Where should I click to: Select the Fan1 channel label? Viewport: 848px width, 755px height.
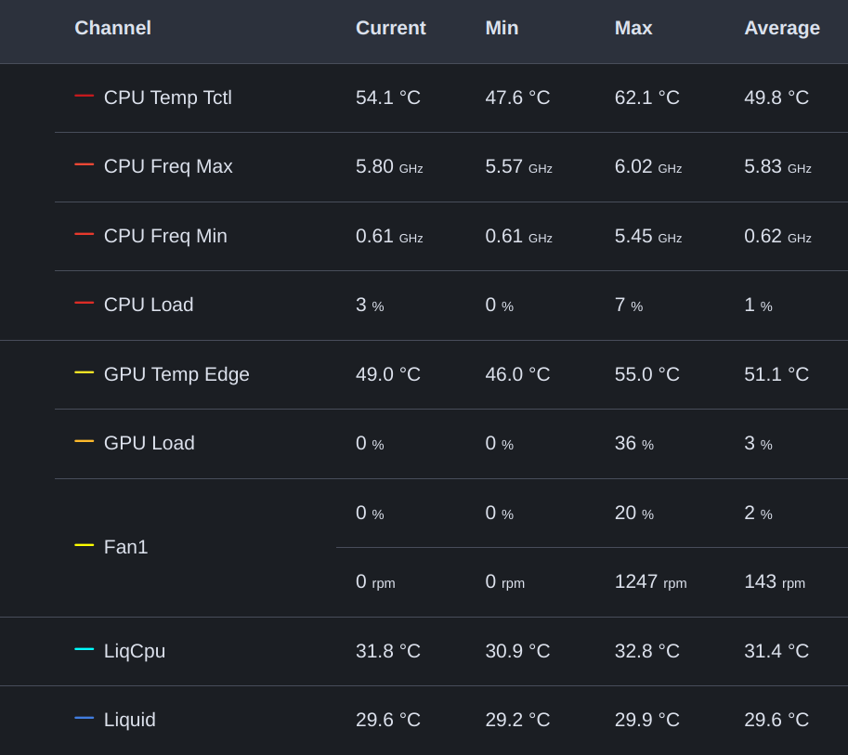[x=125, y=547]
